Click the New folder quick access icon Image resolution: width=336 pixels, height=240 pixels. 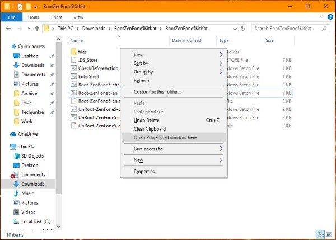[29, 6]
